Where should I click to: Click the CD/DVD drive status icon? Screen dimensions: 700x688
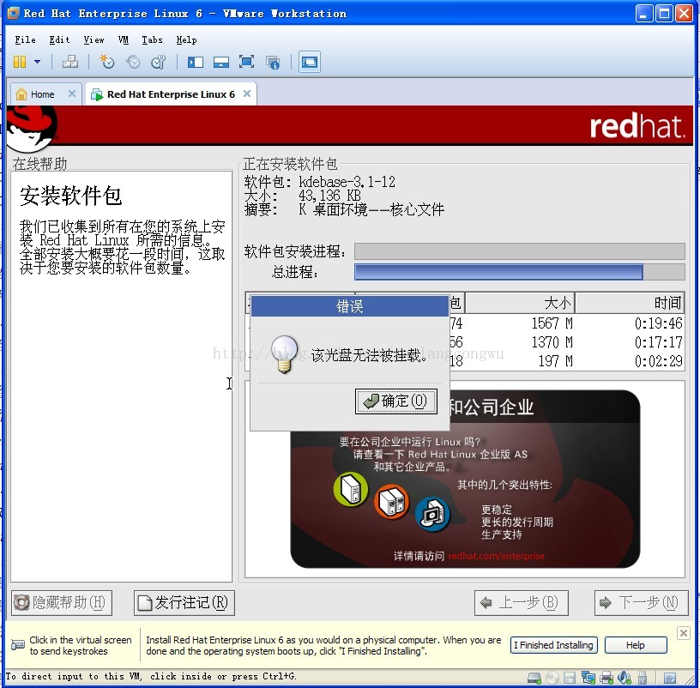tap(552, 679)
